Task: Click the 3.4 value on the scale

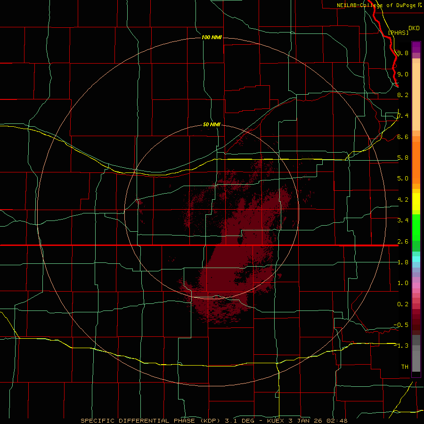Action: tap(403, 220)
